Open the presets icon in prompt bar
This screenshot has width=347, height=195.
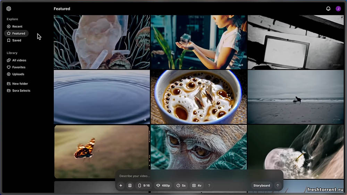tap(130, 186)
